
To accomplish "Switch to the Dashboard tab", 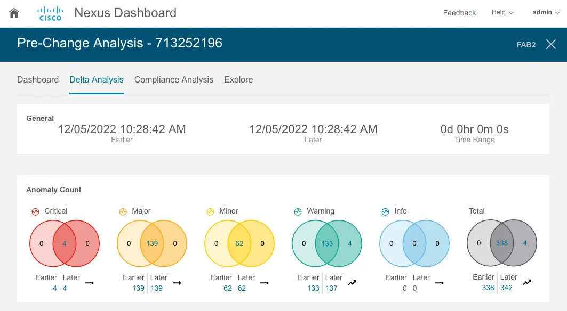I will tap(38, 79).
